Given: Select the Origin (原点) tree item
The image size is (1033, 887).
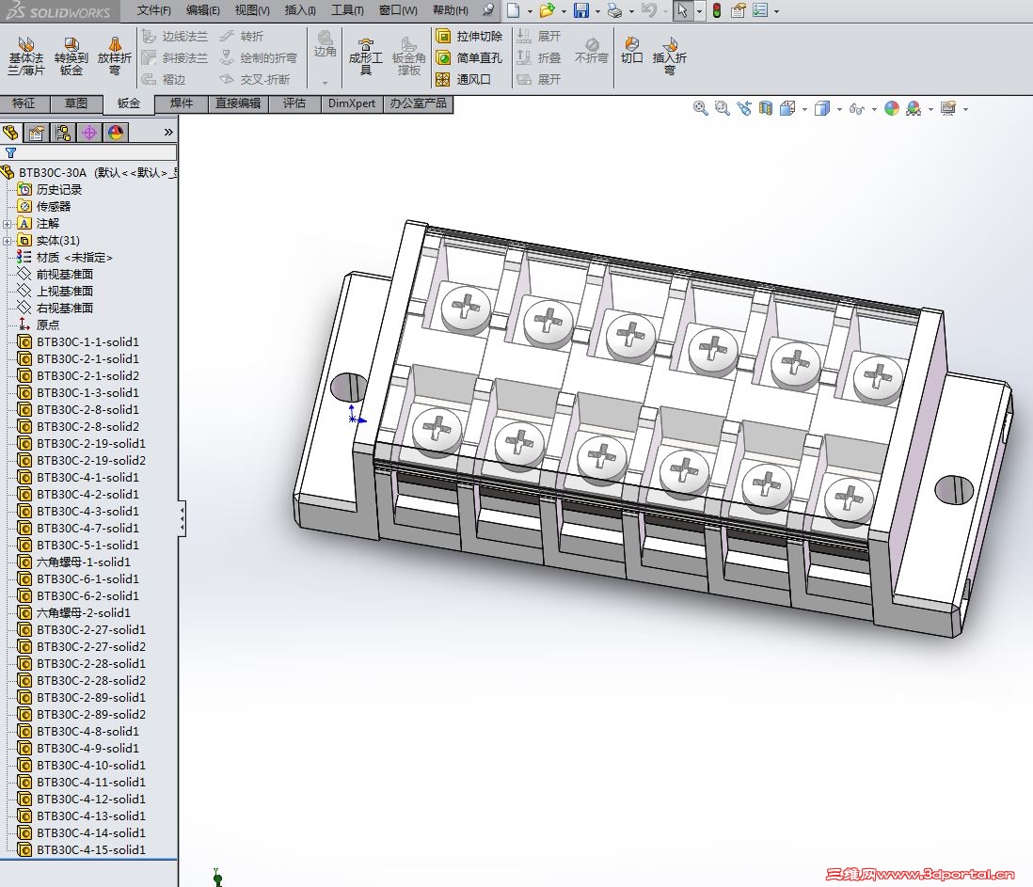Looking at the screenshot, I should point(40,325).
